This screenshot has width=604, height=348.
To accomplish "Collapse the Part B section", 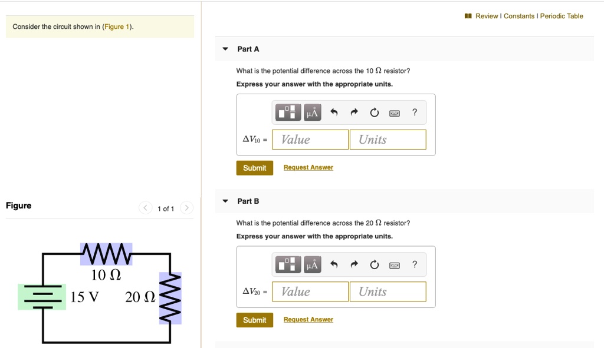I will click(x=225, y=201).
